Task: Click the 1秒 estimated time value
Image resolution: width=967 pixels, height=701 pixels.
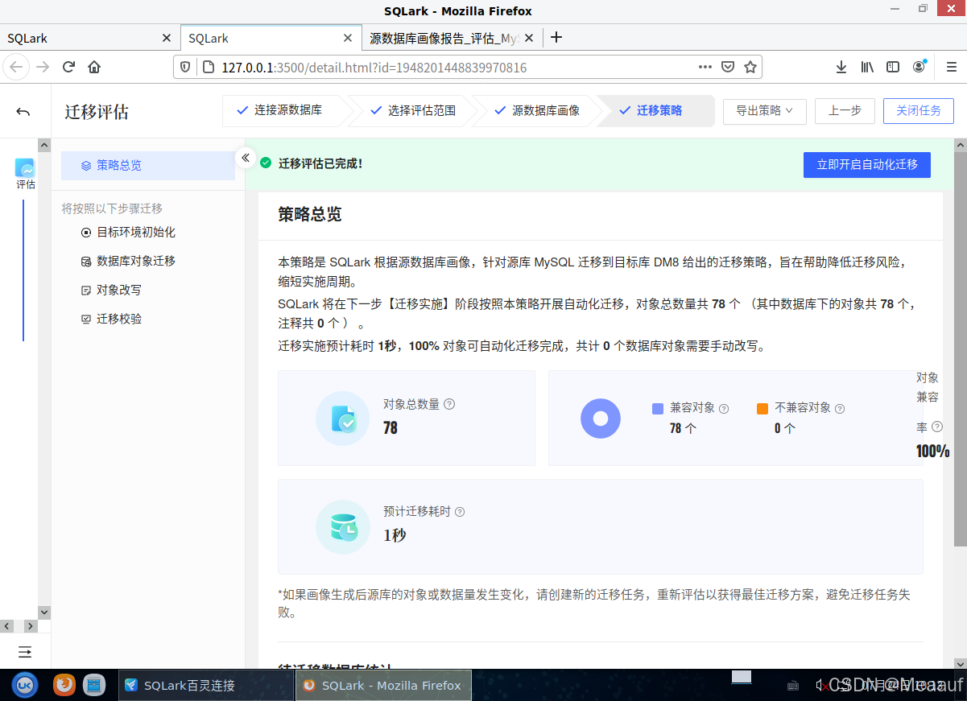Action: (x=395, y=534)
